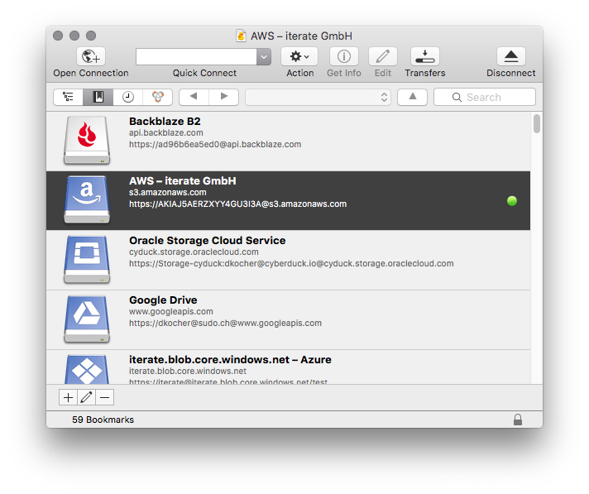Edit bookmark with bottom pencil button
This screenshot has width=589, height=494.
click(86, 397)
